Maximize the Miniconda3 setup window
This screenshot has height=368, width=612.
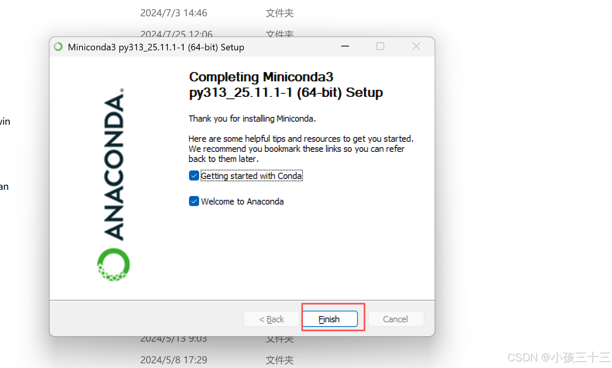[380, 46]
